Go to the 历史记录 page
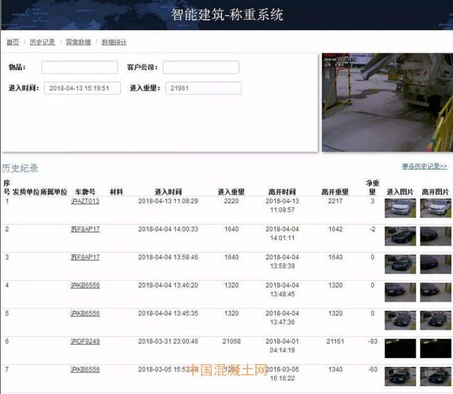The image size is (453, 394). coord(42,42)
